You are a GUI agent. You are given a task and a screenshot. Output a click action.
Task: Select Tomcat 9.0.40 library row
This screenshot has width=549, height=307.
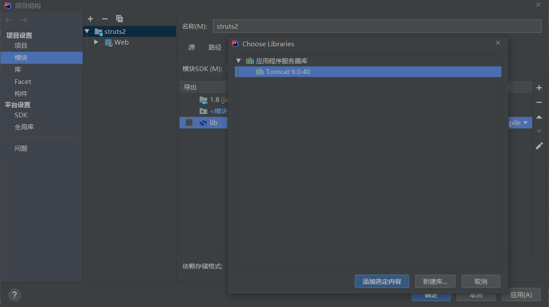368,72
